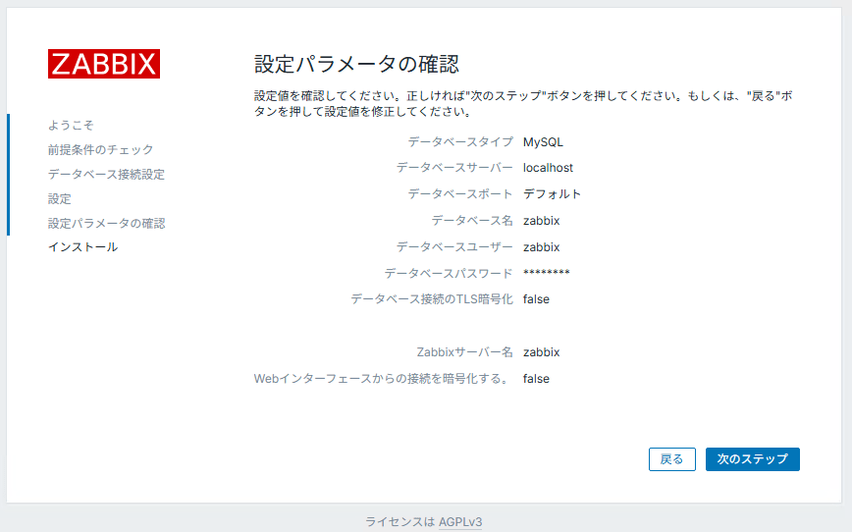Click the ZABBIX logo

click(x=104, y=64)
